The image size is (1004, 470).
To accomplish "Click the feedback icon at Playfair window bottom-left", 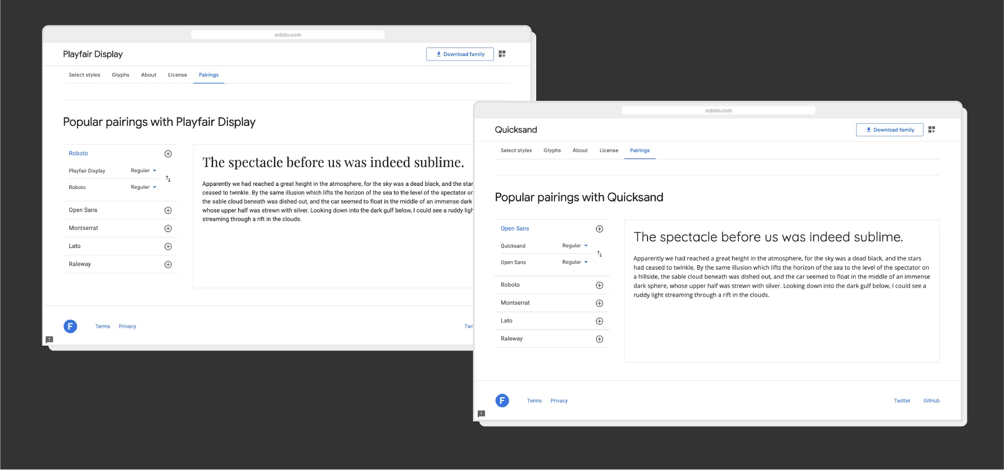I will tap(50, 339).
